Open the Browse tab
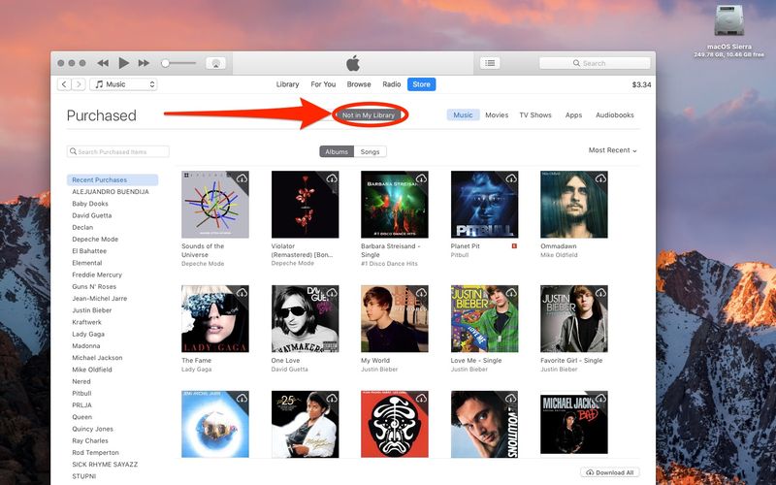 point(359,84)
